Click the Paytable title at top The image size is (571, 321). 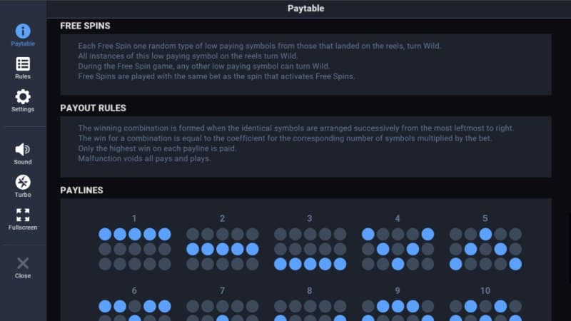305,9
